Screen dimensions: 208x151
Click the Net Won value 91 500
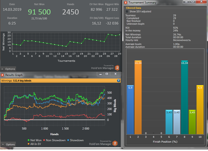39,12
